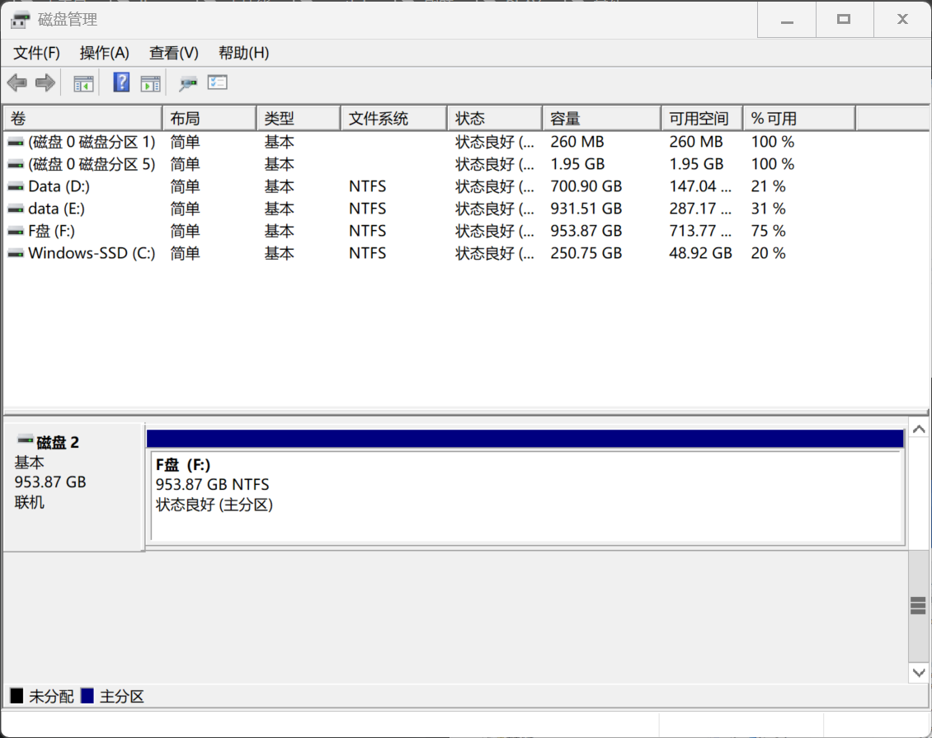Image resolution: width=932 pixels, height=738 pixels.
Task: Open Help via blue question mark icon
Action: 121,82
